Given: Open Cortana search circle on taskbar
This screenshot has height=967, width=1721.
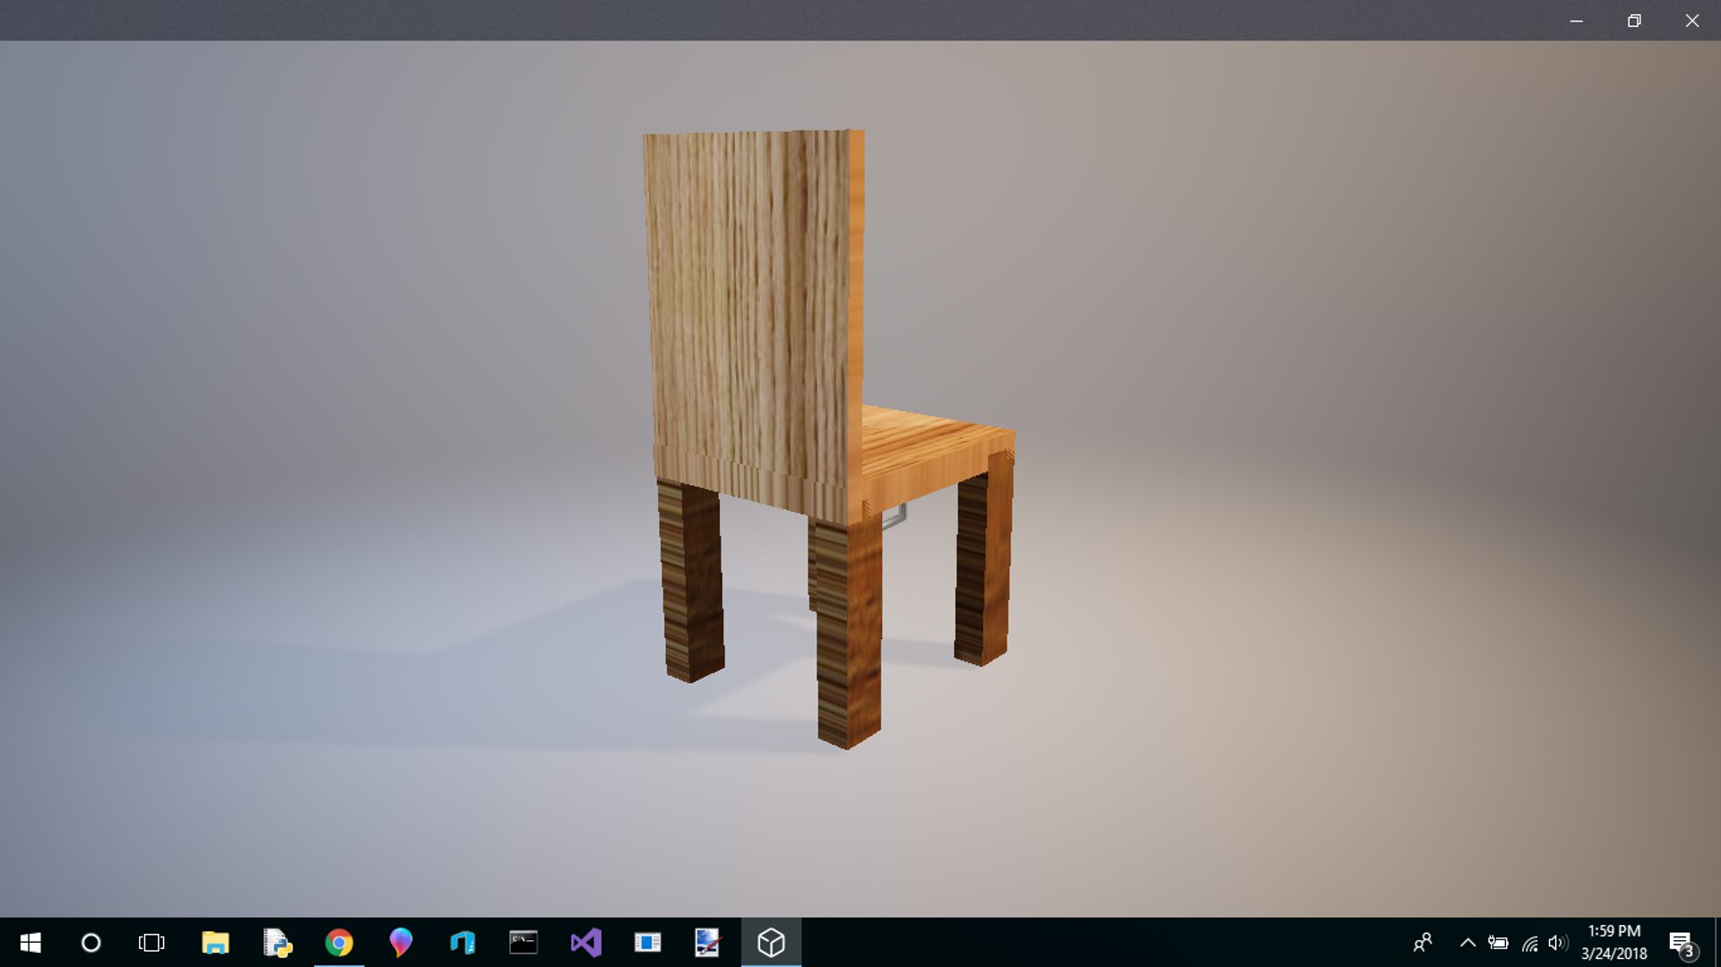Looking at the screenshot, I should point(91,943).
